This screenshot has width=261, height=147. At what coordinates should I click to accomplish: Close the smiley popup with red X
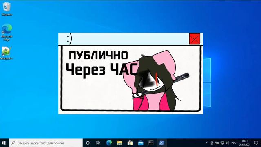[195, 39]
